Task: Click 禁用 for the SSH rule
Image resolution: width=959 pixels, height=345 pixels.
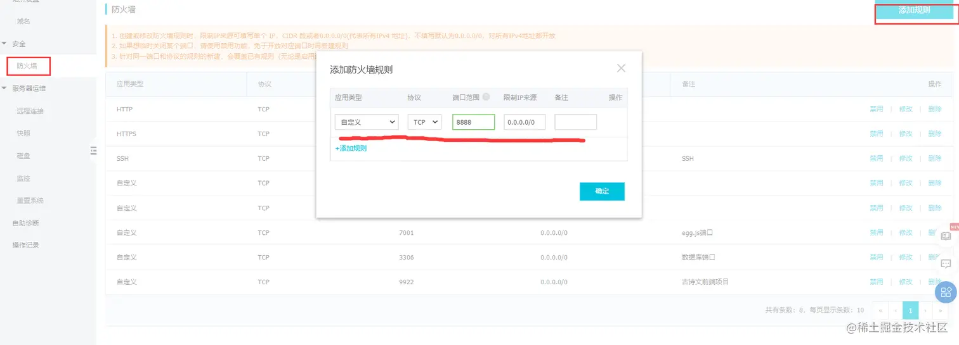Action: click(x=876, y=158)
